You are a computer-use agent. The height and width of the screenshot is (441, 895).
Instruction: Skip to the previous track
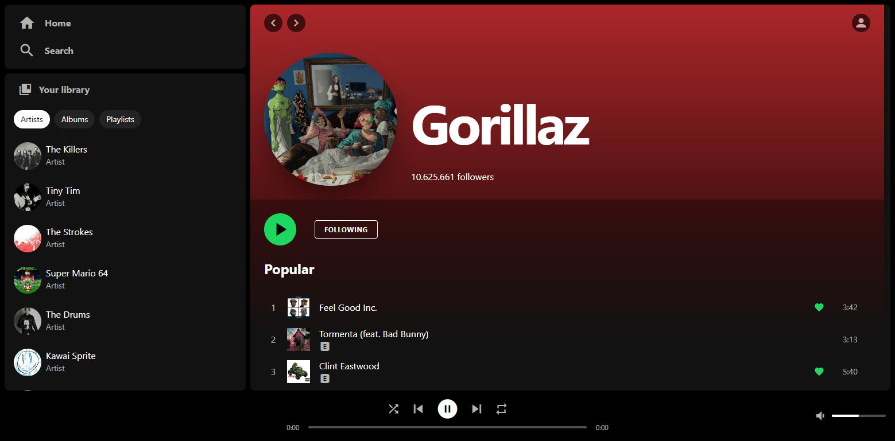click(419, 409)
